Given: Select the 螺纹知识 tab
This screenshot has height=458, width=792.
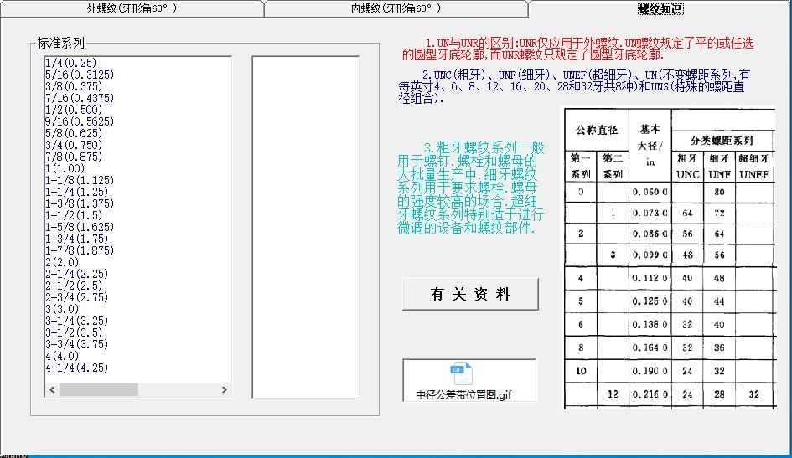Looking at the screenshot, I should pyautogui.click(x=660, y=9).
